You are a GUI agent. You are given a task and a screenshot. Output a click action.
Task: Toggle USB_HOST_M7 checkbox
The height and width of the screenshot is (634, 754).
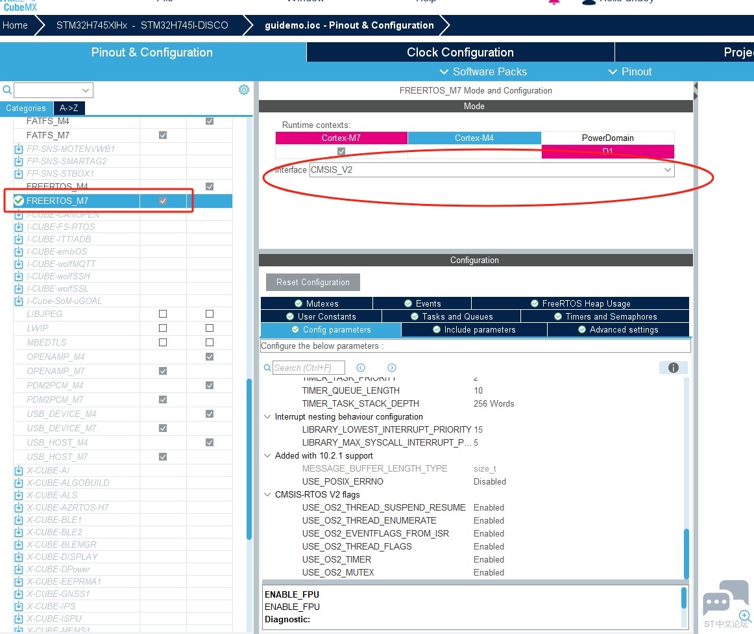pos(163,457)
